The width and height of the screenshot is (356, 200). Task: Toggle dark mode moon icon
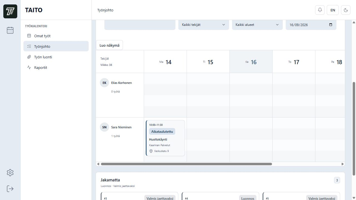[x=346, y=10]
